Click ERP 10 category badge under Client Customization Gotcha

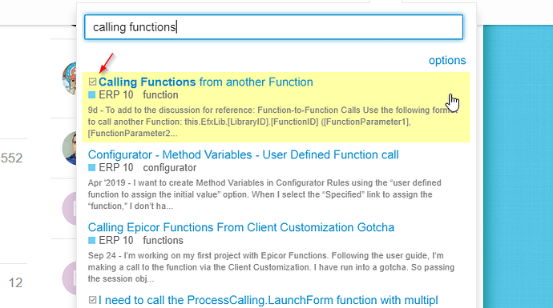[x=111, y=241]
